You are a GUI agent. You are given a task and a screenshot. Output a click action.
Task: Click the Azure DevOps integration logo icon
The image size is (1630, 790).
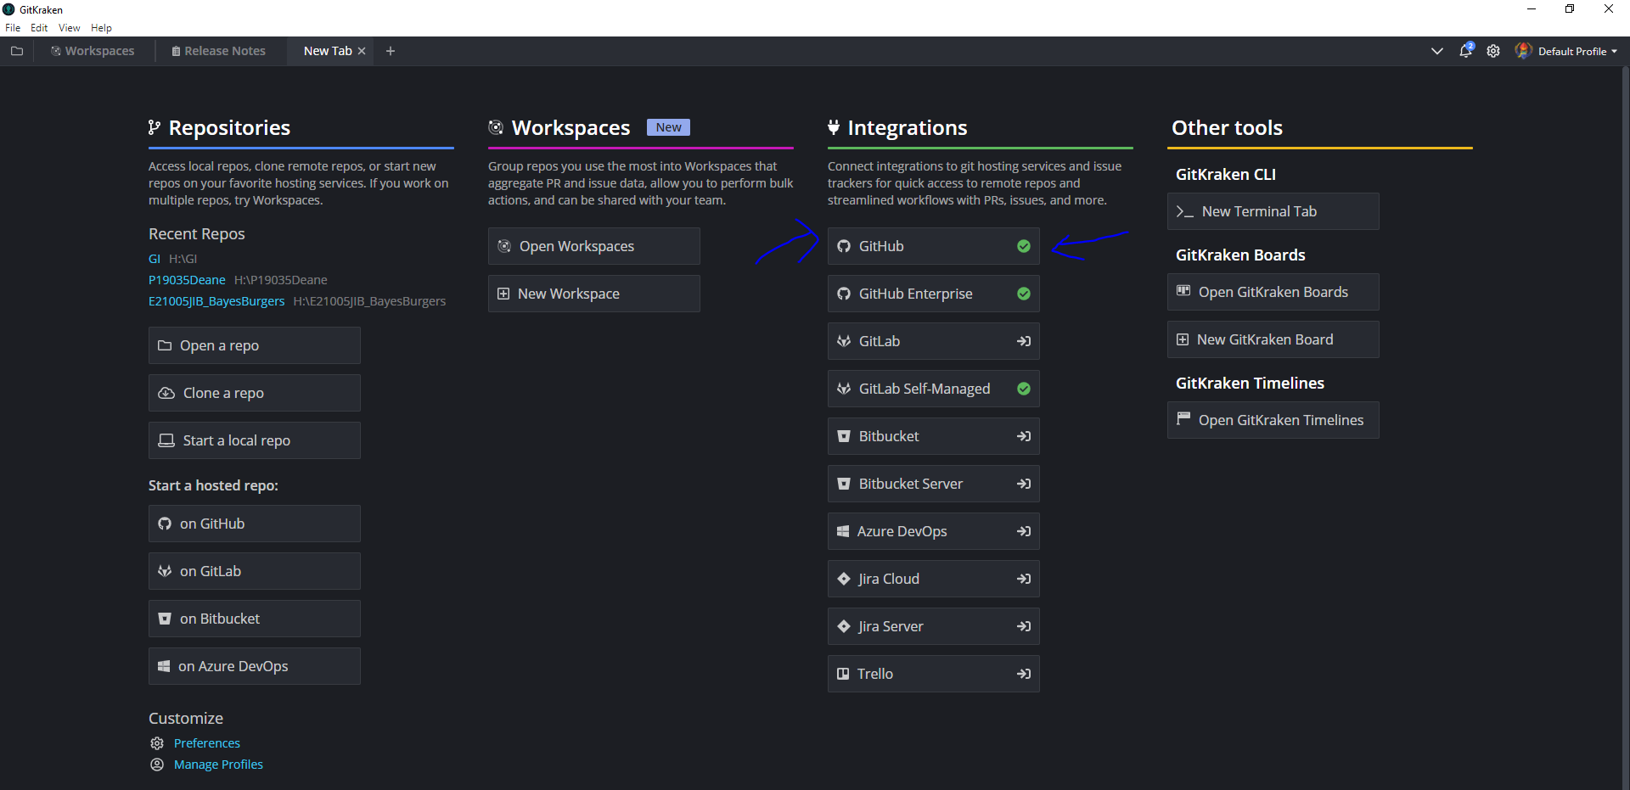tap(843, 531)
